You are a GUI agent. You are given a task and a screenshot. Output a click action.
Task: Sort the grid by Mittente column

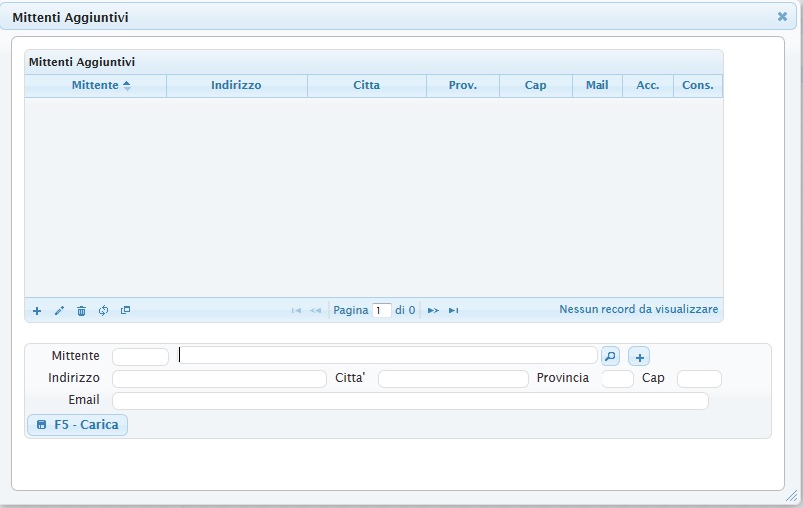click(x=96, y=86)
